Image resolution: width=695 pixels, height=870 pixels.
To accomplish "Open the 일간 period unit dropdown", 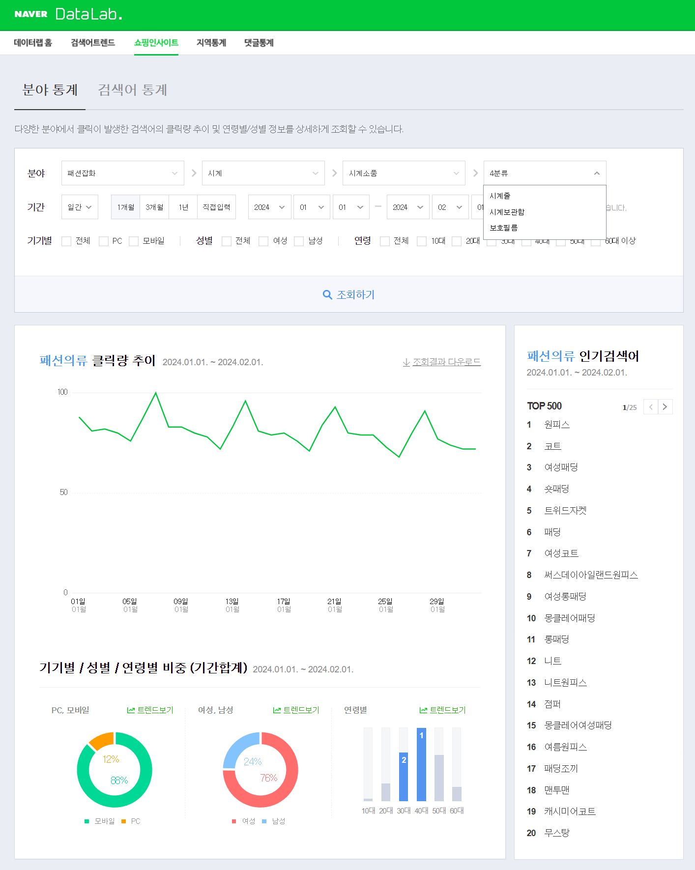I will (80, 207).
